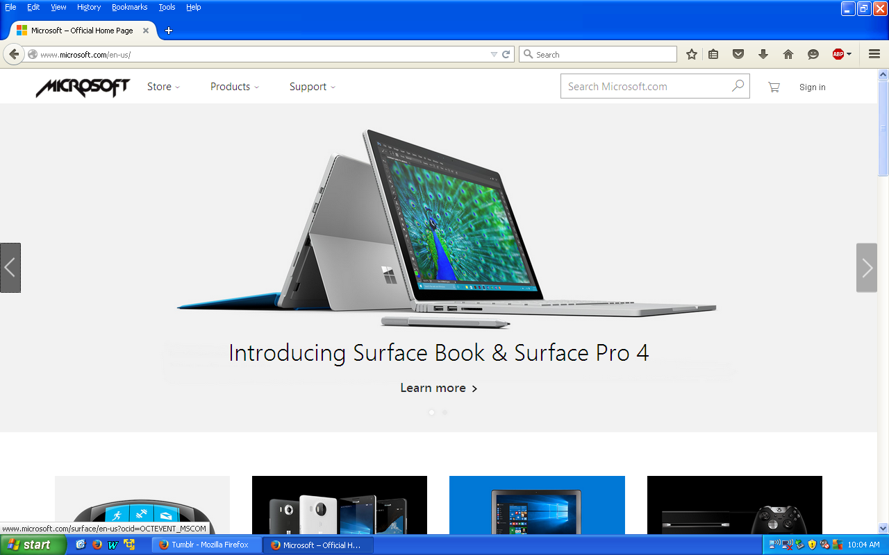Select the second carousel indicator dot
The width and height of the screenshot is (889, 555).
point(444,412)
